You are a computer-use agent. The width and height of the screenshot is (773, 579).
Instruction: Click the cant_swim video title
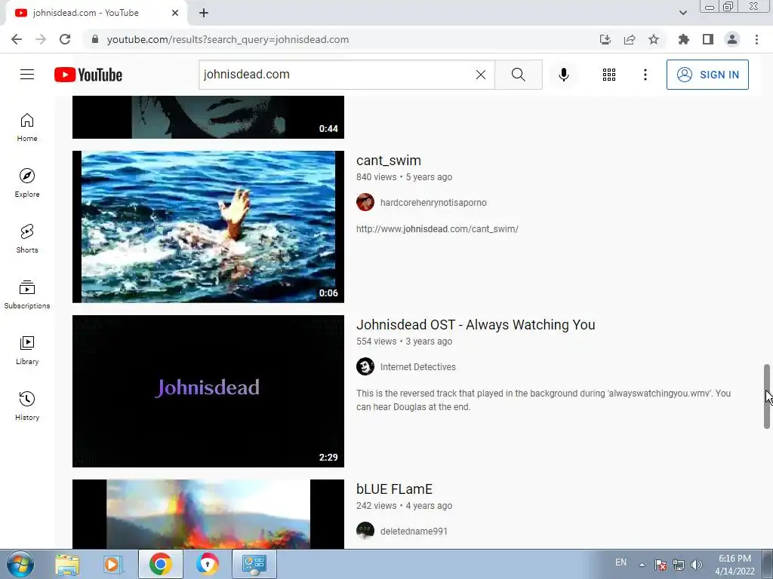tap(389, 161)
